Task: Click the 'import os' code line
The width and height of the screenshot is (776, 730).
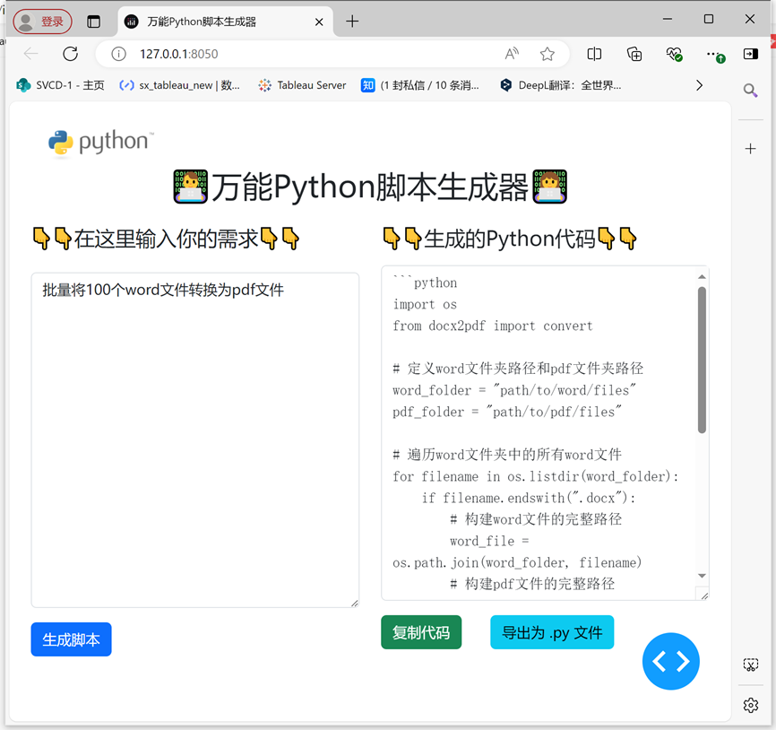Action: pos(425,305)
